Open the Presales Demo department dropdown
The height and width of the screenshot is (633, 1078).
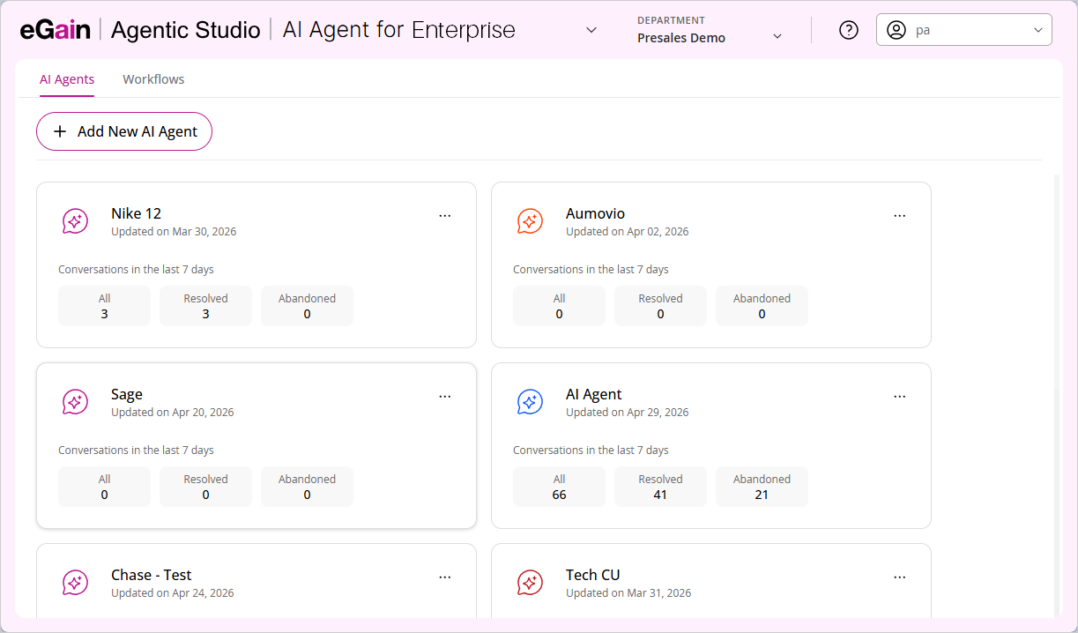[777, 36]
